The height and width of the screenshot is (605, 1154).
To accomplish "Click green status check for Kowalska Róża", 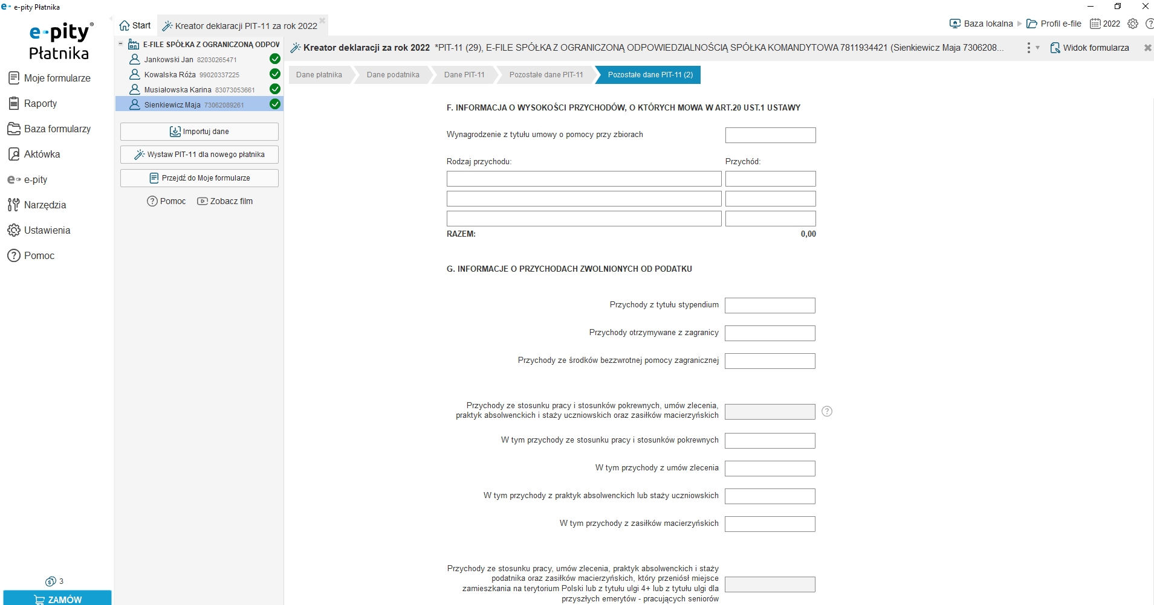I will (x=275, y=74).
